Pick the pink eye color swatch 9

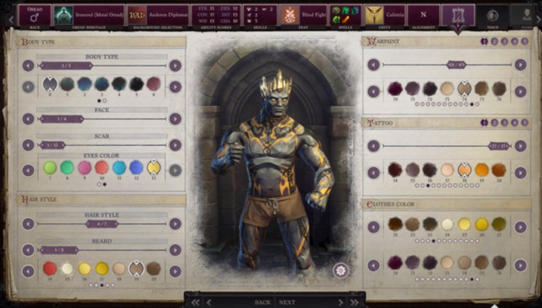[x=84, y=168]
